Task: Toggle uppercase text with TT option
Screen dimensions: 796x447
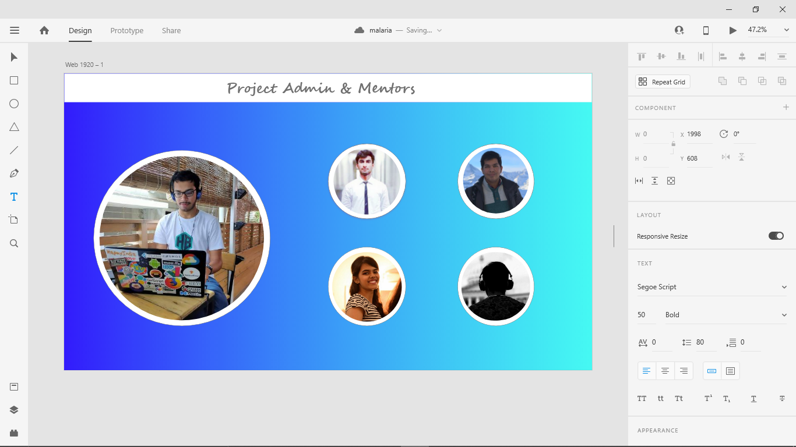Action: 642,398
